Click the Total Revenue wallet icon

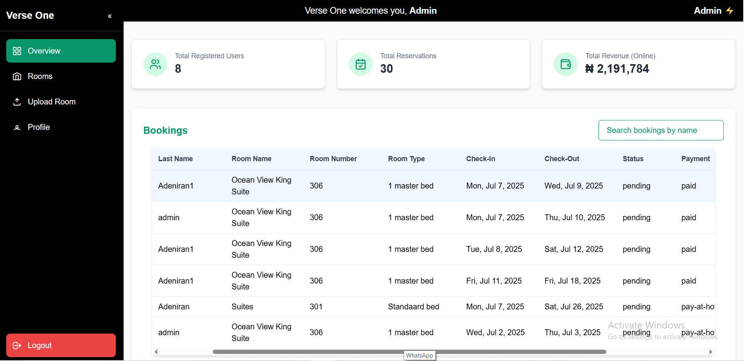click(565, 64)
